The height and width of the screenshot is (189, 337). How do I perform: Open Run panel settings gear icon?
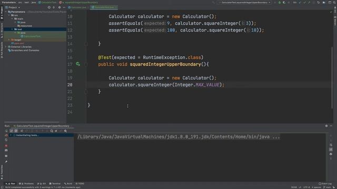point(326,126)
